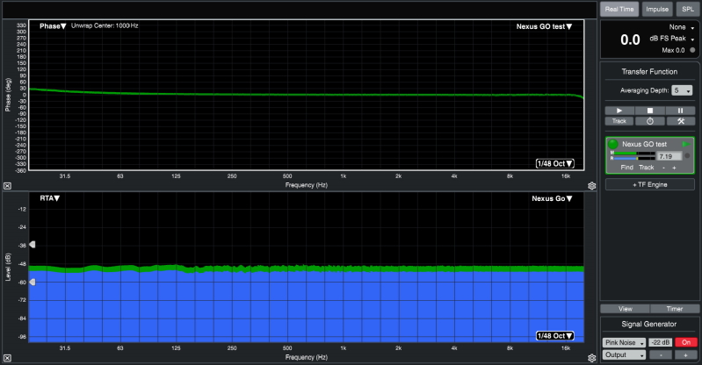702x365 pixels.
Task: Open the phase plot 1/48 Oct smoothing dropdown
Action: click(x=555, y=163)
